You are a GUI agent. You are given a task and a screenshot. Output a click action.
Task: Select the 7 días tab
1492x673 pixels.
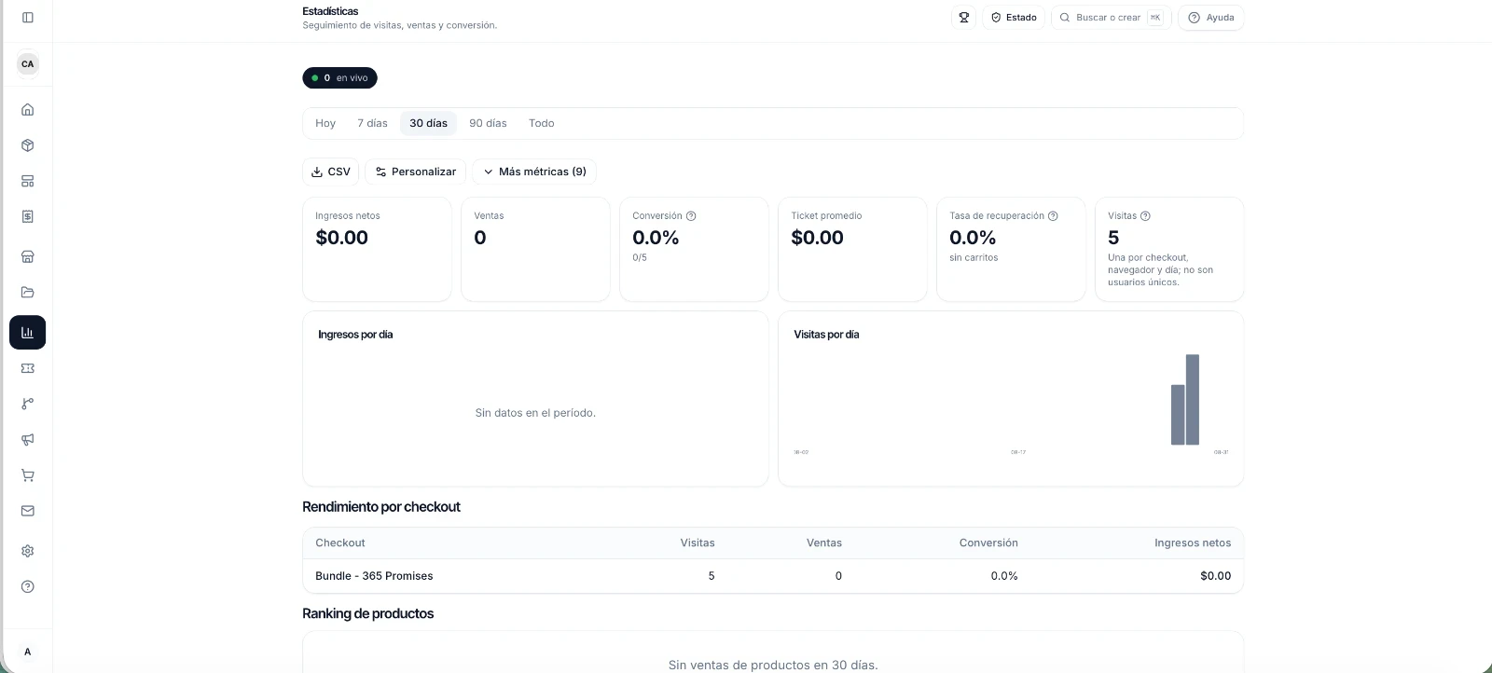(x=372, y=123)
